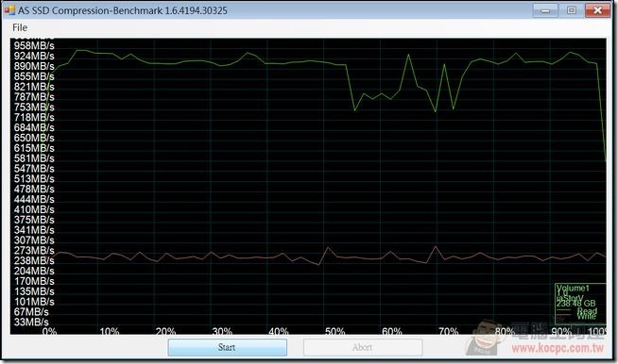Click the 10% mark on horizontal axis
The image size is (618, 364).
tap(110, 331)
